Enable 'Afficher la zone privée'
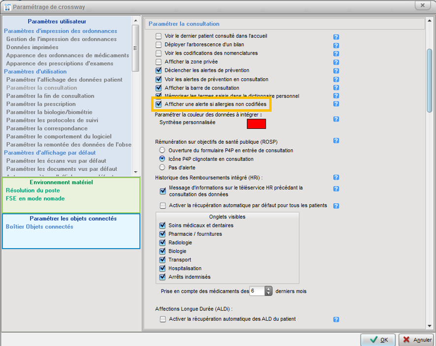The height and width of the screenshot is (346, 436). (158, 62)
